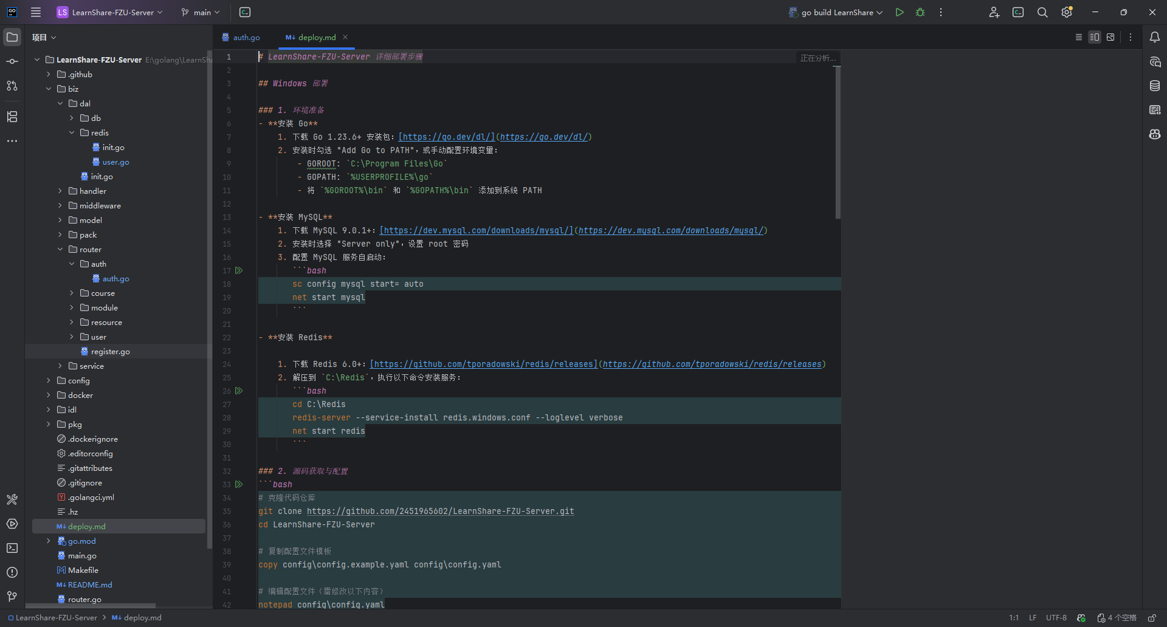Screen dimensions: 1167x627
Task: Open LearnShare-FZU-Server project dropdown
Action: (110, 12)
